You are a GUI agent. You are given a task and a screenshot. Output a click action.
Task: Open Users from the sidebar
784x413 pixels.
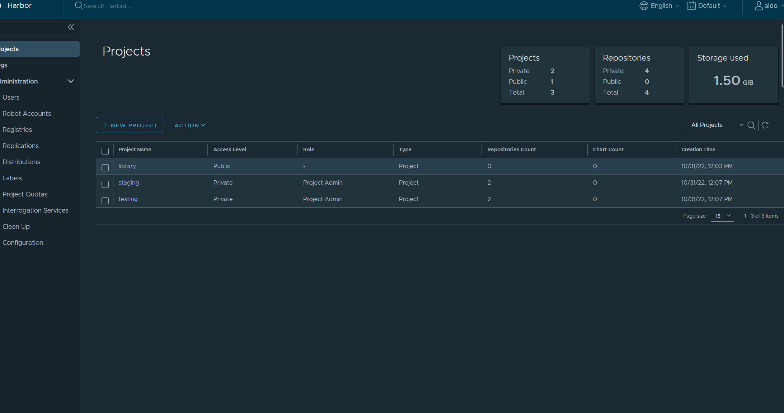coord(11,97)
